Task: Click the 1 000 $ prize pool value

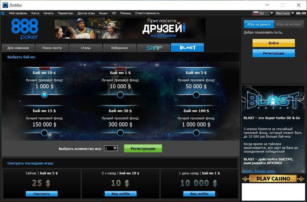Action: [45, 86]
